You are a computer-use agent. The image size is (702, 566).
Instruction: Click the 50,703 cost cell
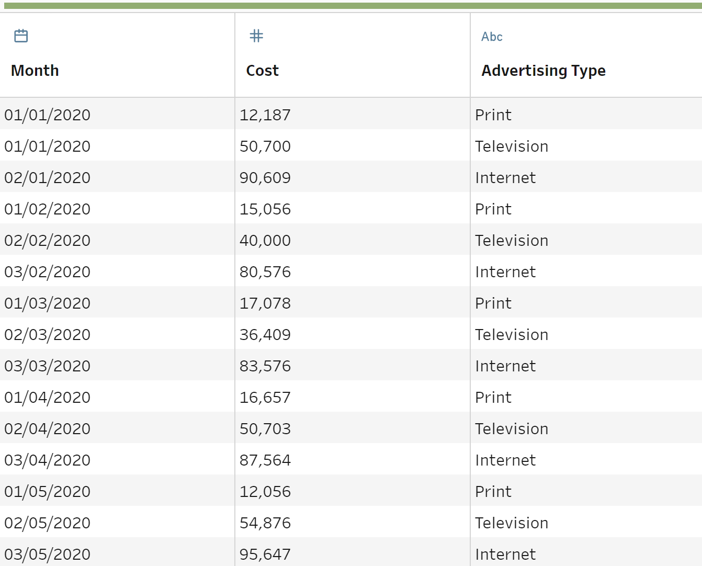[265, 429]
